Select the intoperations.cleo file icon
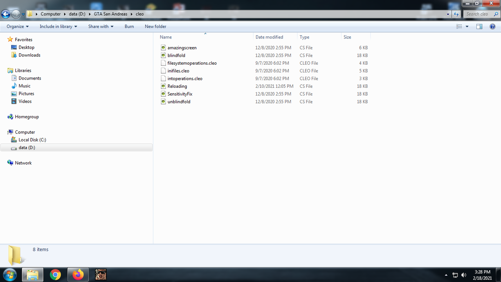Screen dimensions: 501x282 (x=164, y=79)
